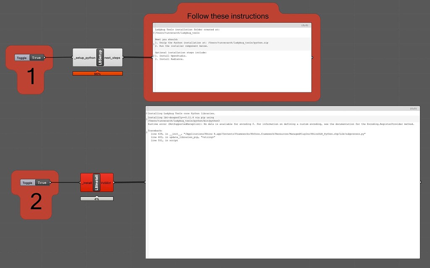Click the Toggle label beside the first True switch
This screenshot has height=268, width=430.
pos(22,58)
